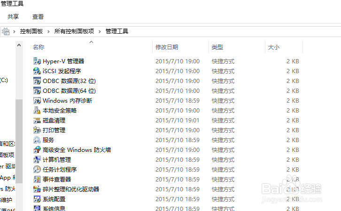Sort by the 修改日期 column header
The height and width of the screenshot is (211, 341).
click(167, 47)
